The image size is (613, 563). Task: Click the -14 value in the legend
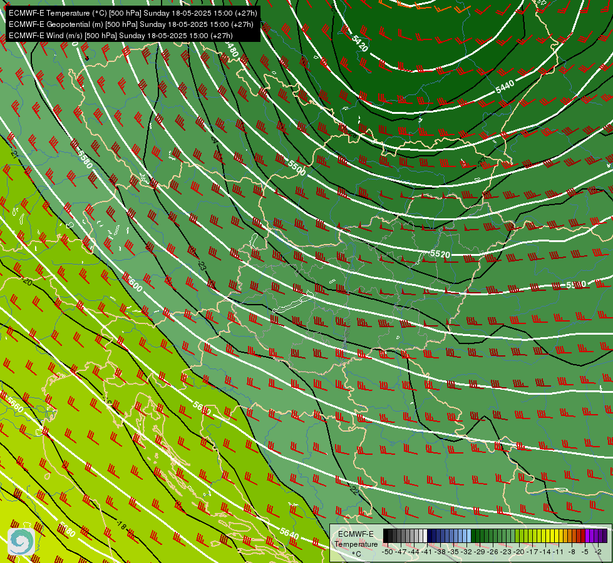tap(545, 552)
